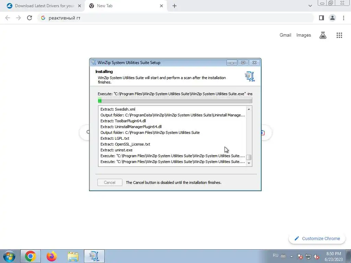The width and height of the screenshot is (351, 263).
Task: Select 'Extract: UninstallManagerPlugin64.dll' log line
Action: click(131, 127)
